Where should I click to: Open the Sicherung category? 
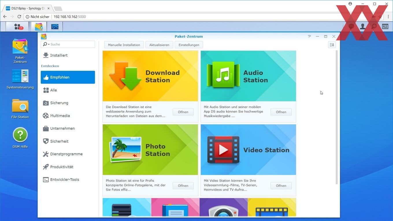pyautogui.click(x=68, y=103)
